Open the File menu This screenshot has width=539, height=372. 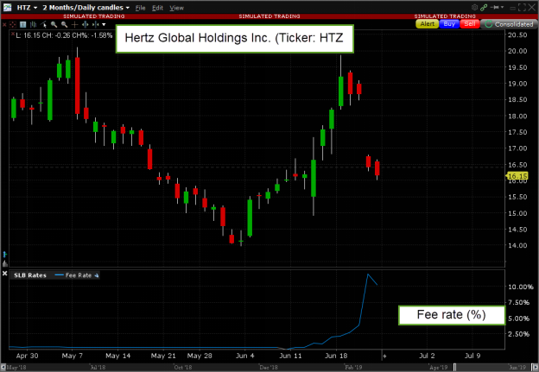(140, 8)
